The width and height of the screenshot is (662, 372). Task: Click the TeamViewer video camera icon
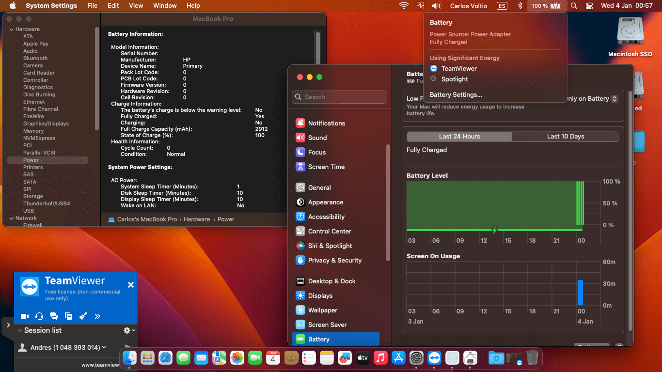pyautogui.click(x=25, y=316)
